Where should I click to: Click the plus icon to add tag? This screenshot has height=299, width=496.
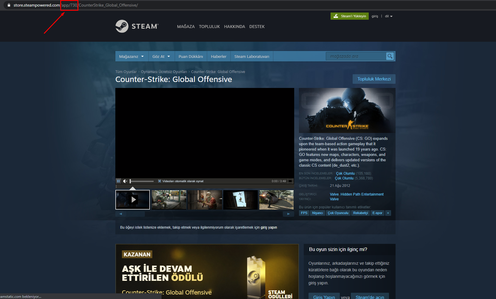coord(388,213)
